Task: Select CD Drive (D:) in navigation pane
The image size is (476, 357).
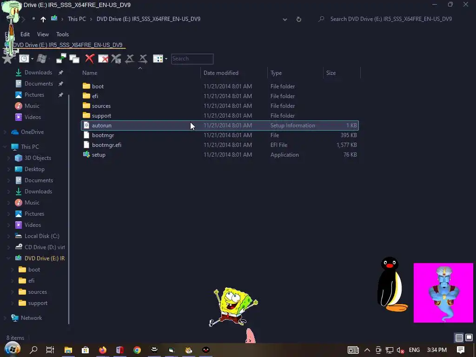Action: 45,247
